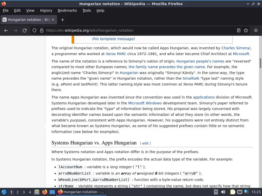Open the File menu
Viewport: 262px width, 196px height.
(x=6, y=10)
